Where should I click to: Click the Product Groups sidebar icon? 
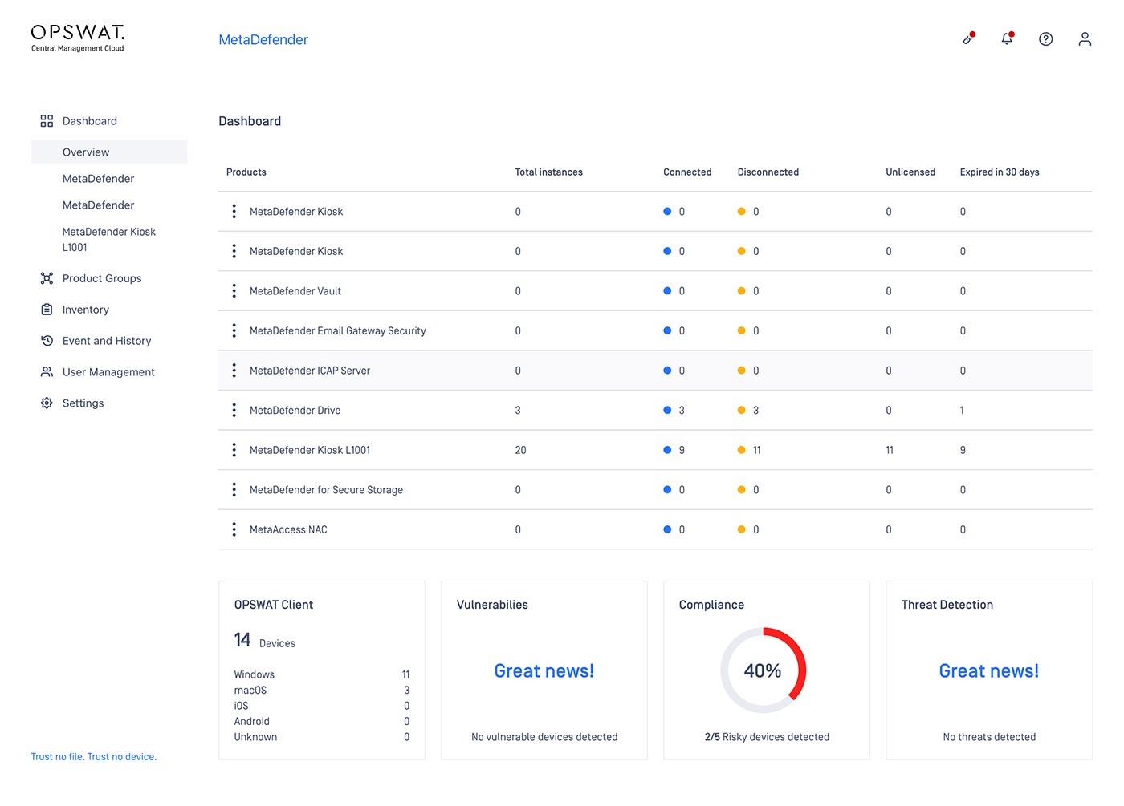pyautogui.click(x=47, y=278)
